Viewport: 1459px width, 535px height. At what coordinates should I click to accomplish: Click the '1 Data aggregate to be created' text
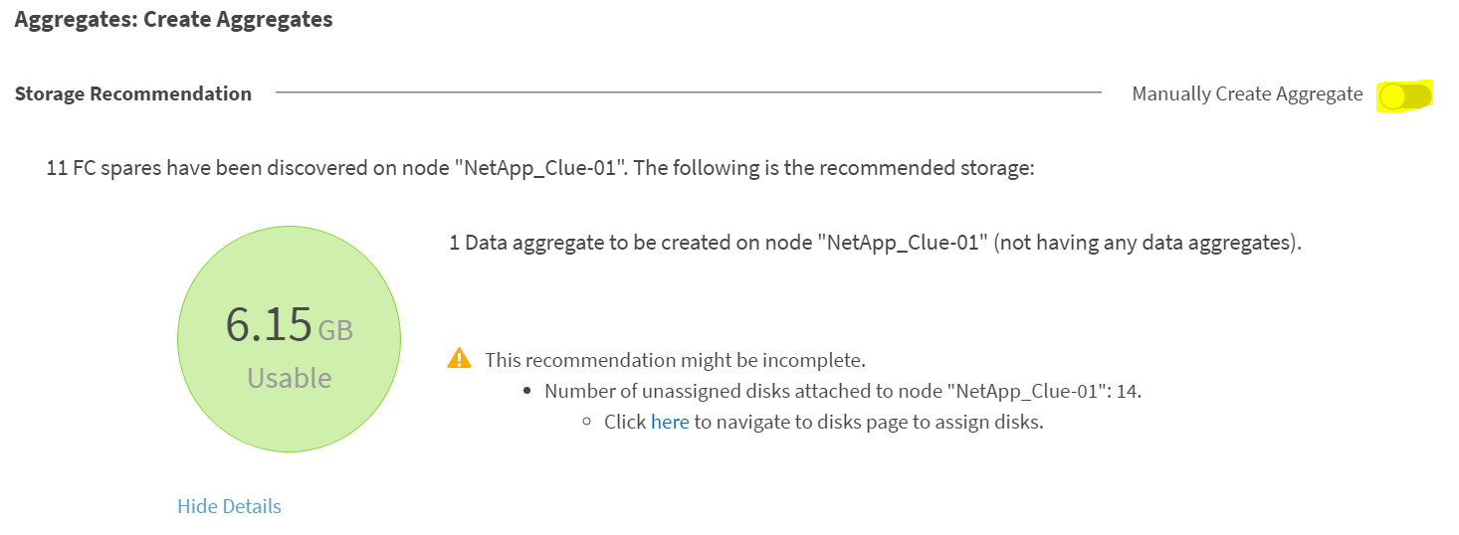[876, 243]
